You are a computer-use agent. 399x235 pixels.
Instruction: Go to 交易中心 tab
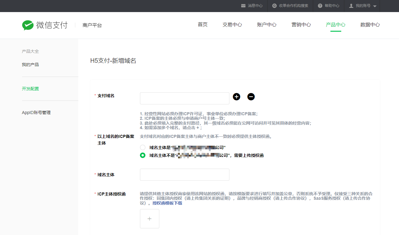[x=232, y=25]
